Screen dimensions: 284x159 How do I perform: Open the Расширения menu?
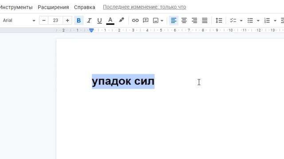point(53,7)
